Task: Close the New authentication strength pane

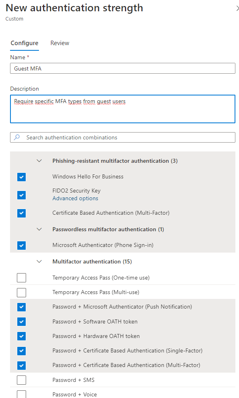Action: click(237, 8)
